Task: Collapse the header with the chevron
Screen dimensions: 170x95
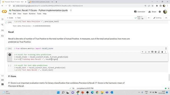Action: (166, 18)
